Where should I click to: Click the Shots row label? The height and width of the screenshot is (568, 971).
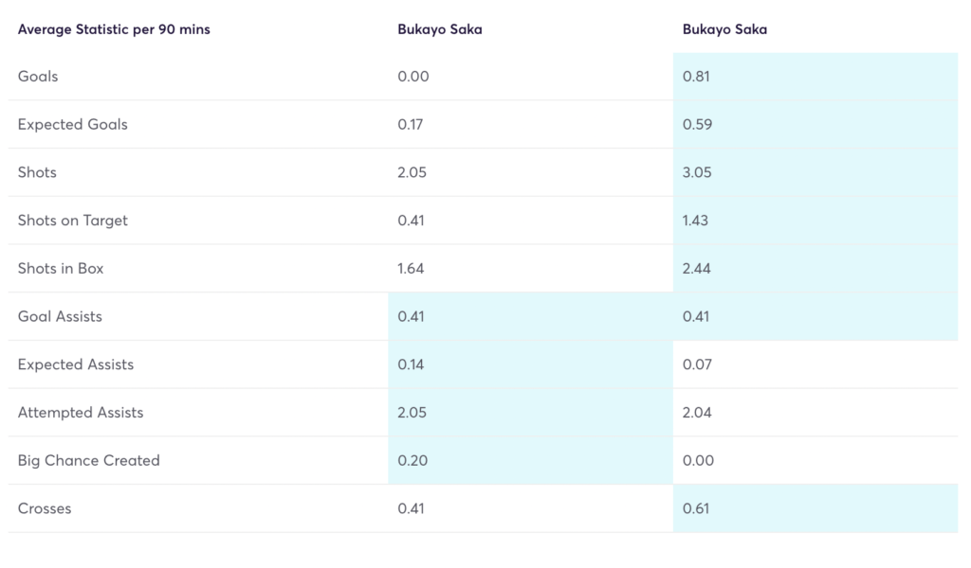[37, 172]
